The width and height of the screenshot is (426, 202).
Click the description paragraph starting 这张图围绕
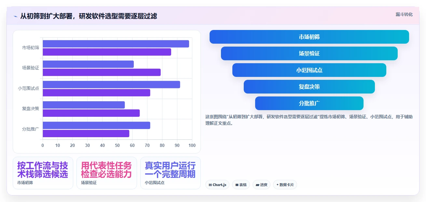(309, 120)
